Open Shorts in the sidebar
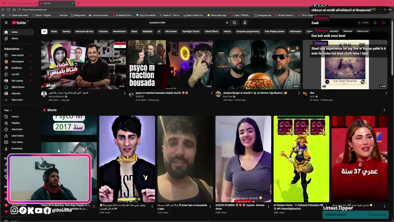The image size is (394, 222). (18, 39)
